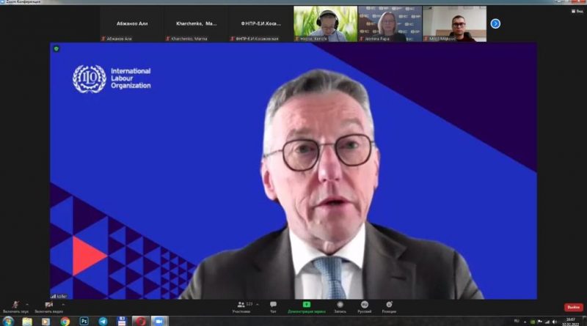This screenshot has width=587, height=326.
Task: Open the Чат chat panel
Action: (x=273, y=307)
